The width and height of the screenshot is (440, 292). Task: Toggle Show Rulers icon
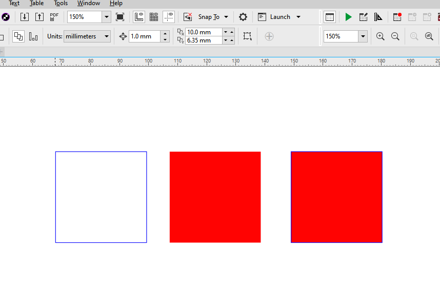coord(139,17)
